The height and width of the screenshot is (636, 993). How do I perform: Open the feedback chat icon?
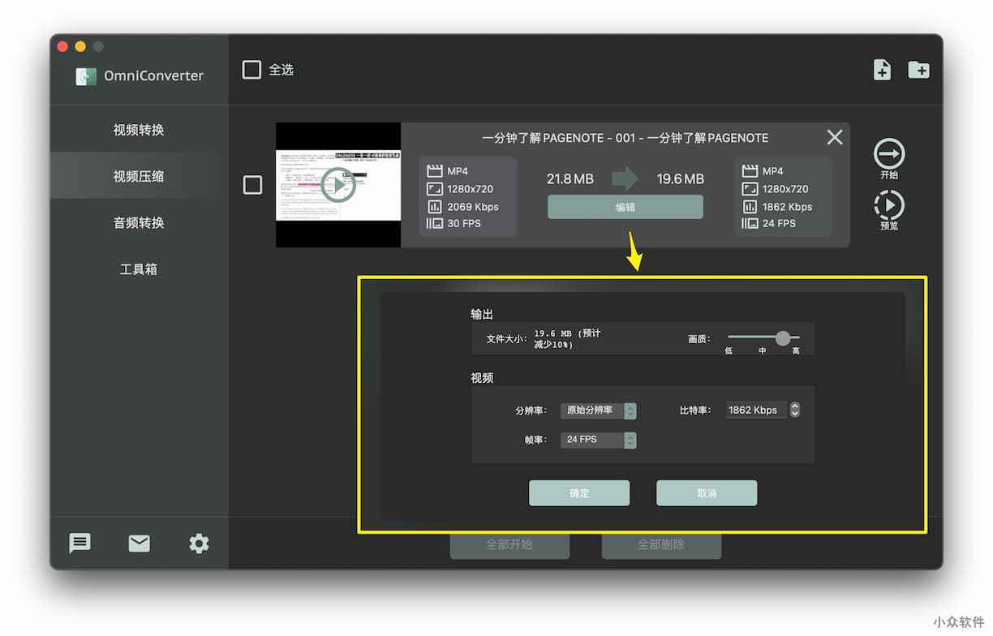pyautogui.click(x=80, y=544)
